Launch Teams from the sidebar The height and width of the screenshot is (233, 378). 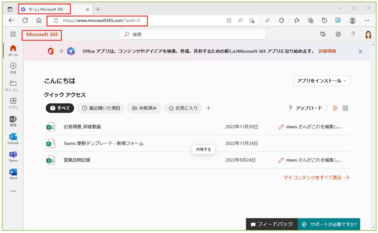coord(13,157)
